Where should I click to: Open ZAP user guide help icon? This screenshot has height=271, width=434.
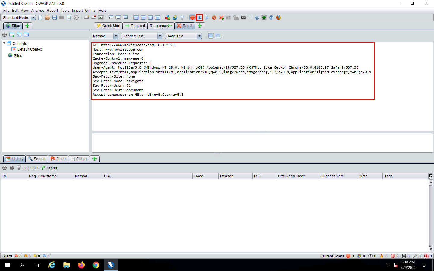pos(257,17)
